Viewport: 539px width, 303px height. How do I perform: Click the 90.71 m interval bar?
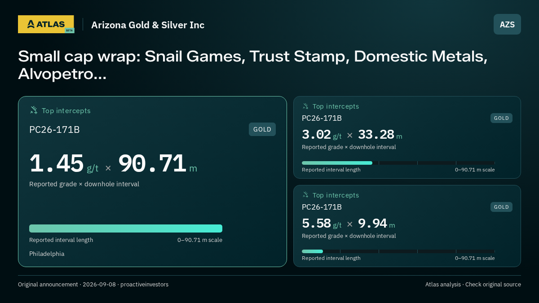click(x=126, y=228)
